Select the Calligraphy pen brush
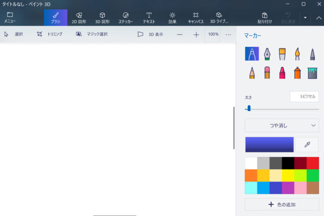The height and width of the screenshot is (216, 324). coord(267,54)
